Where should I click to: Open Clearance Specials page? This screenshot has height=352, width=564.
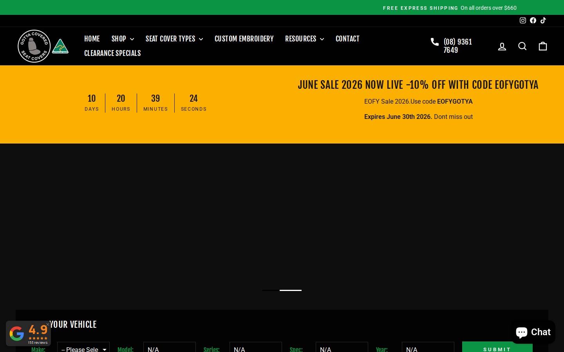click(112, 53)
